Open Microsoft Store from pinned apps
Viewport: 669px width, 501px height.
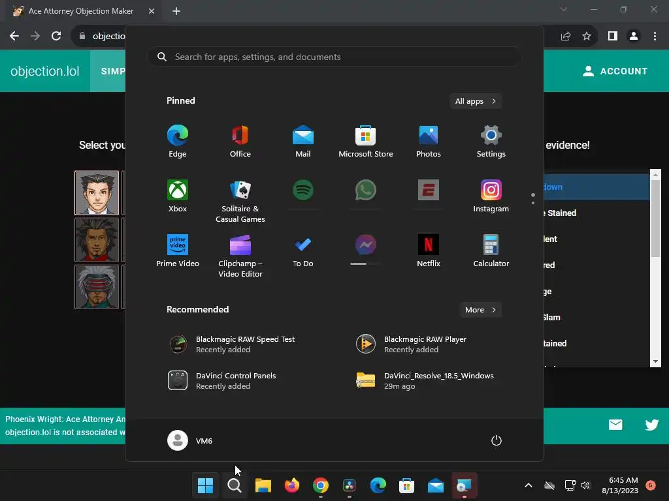(366, 142)
